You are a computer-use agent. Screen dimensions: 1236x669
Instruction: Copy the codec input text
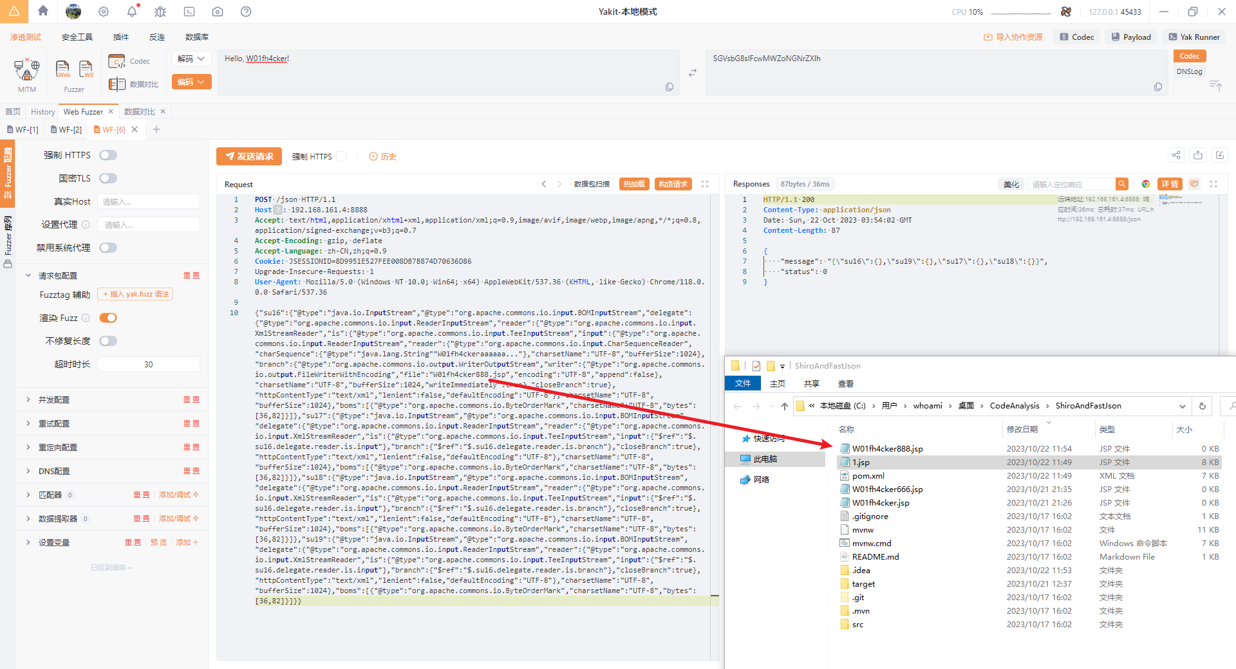coord(669,87)
